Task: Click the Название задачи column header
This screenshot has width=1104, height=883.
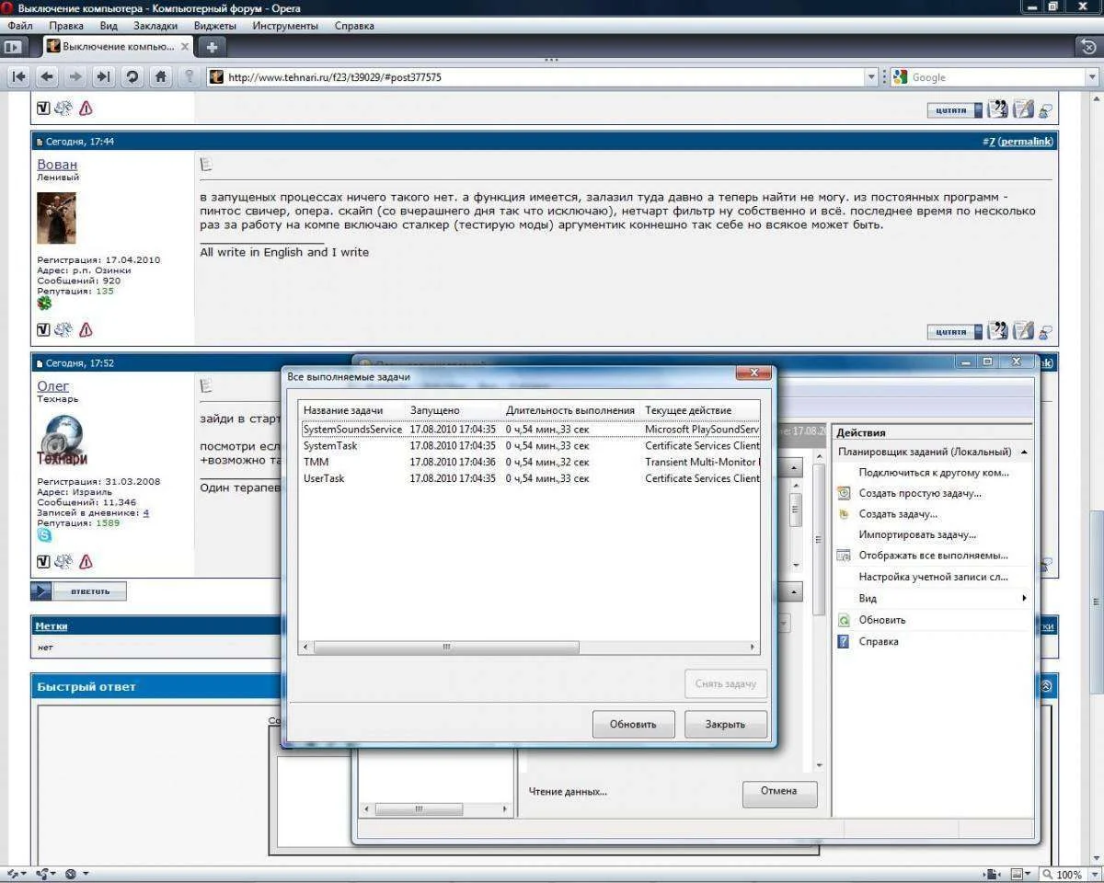Action: tap(343, 410)
